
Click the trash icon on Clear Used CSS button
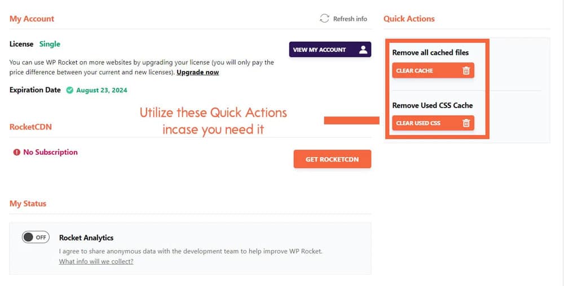coord(466,123)
